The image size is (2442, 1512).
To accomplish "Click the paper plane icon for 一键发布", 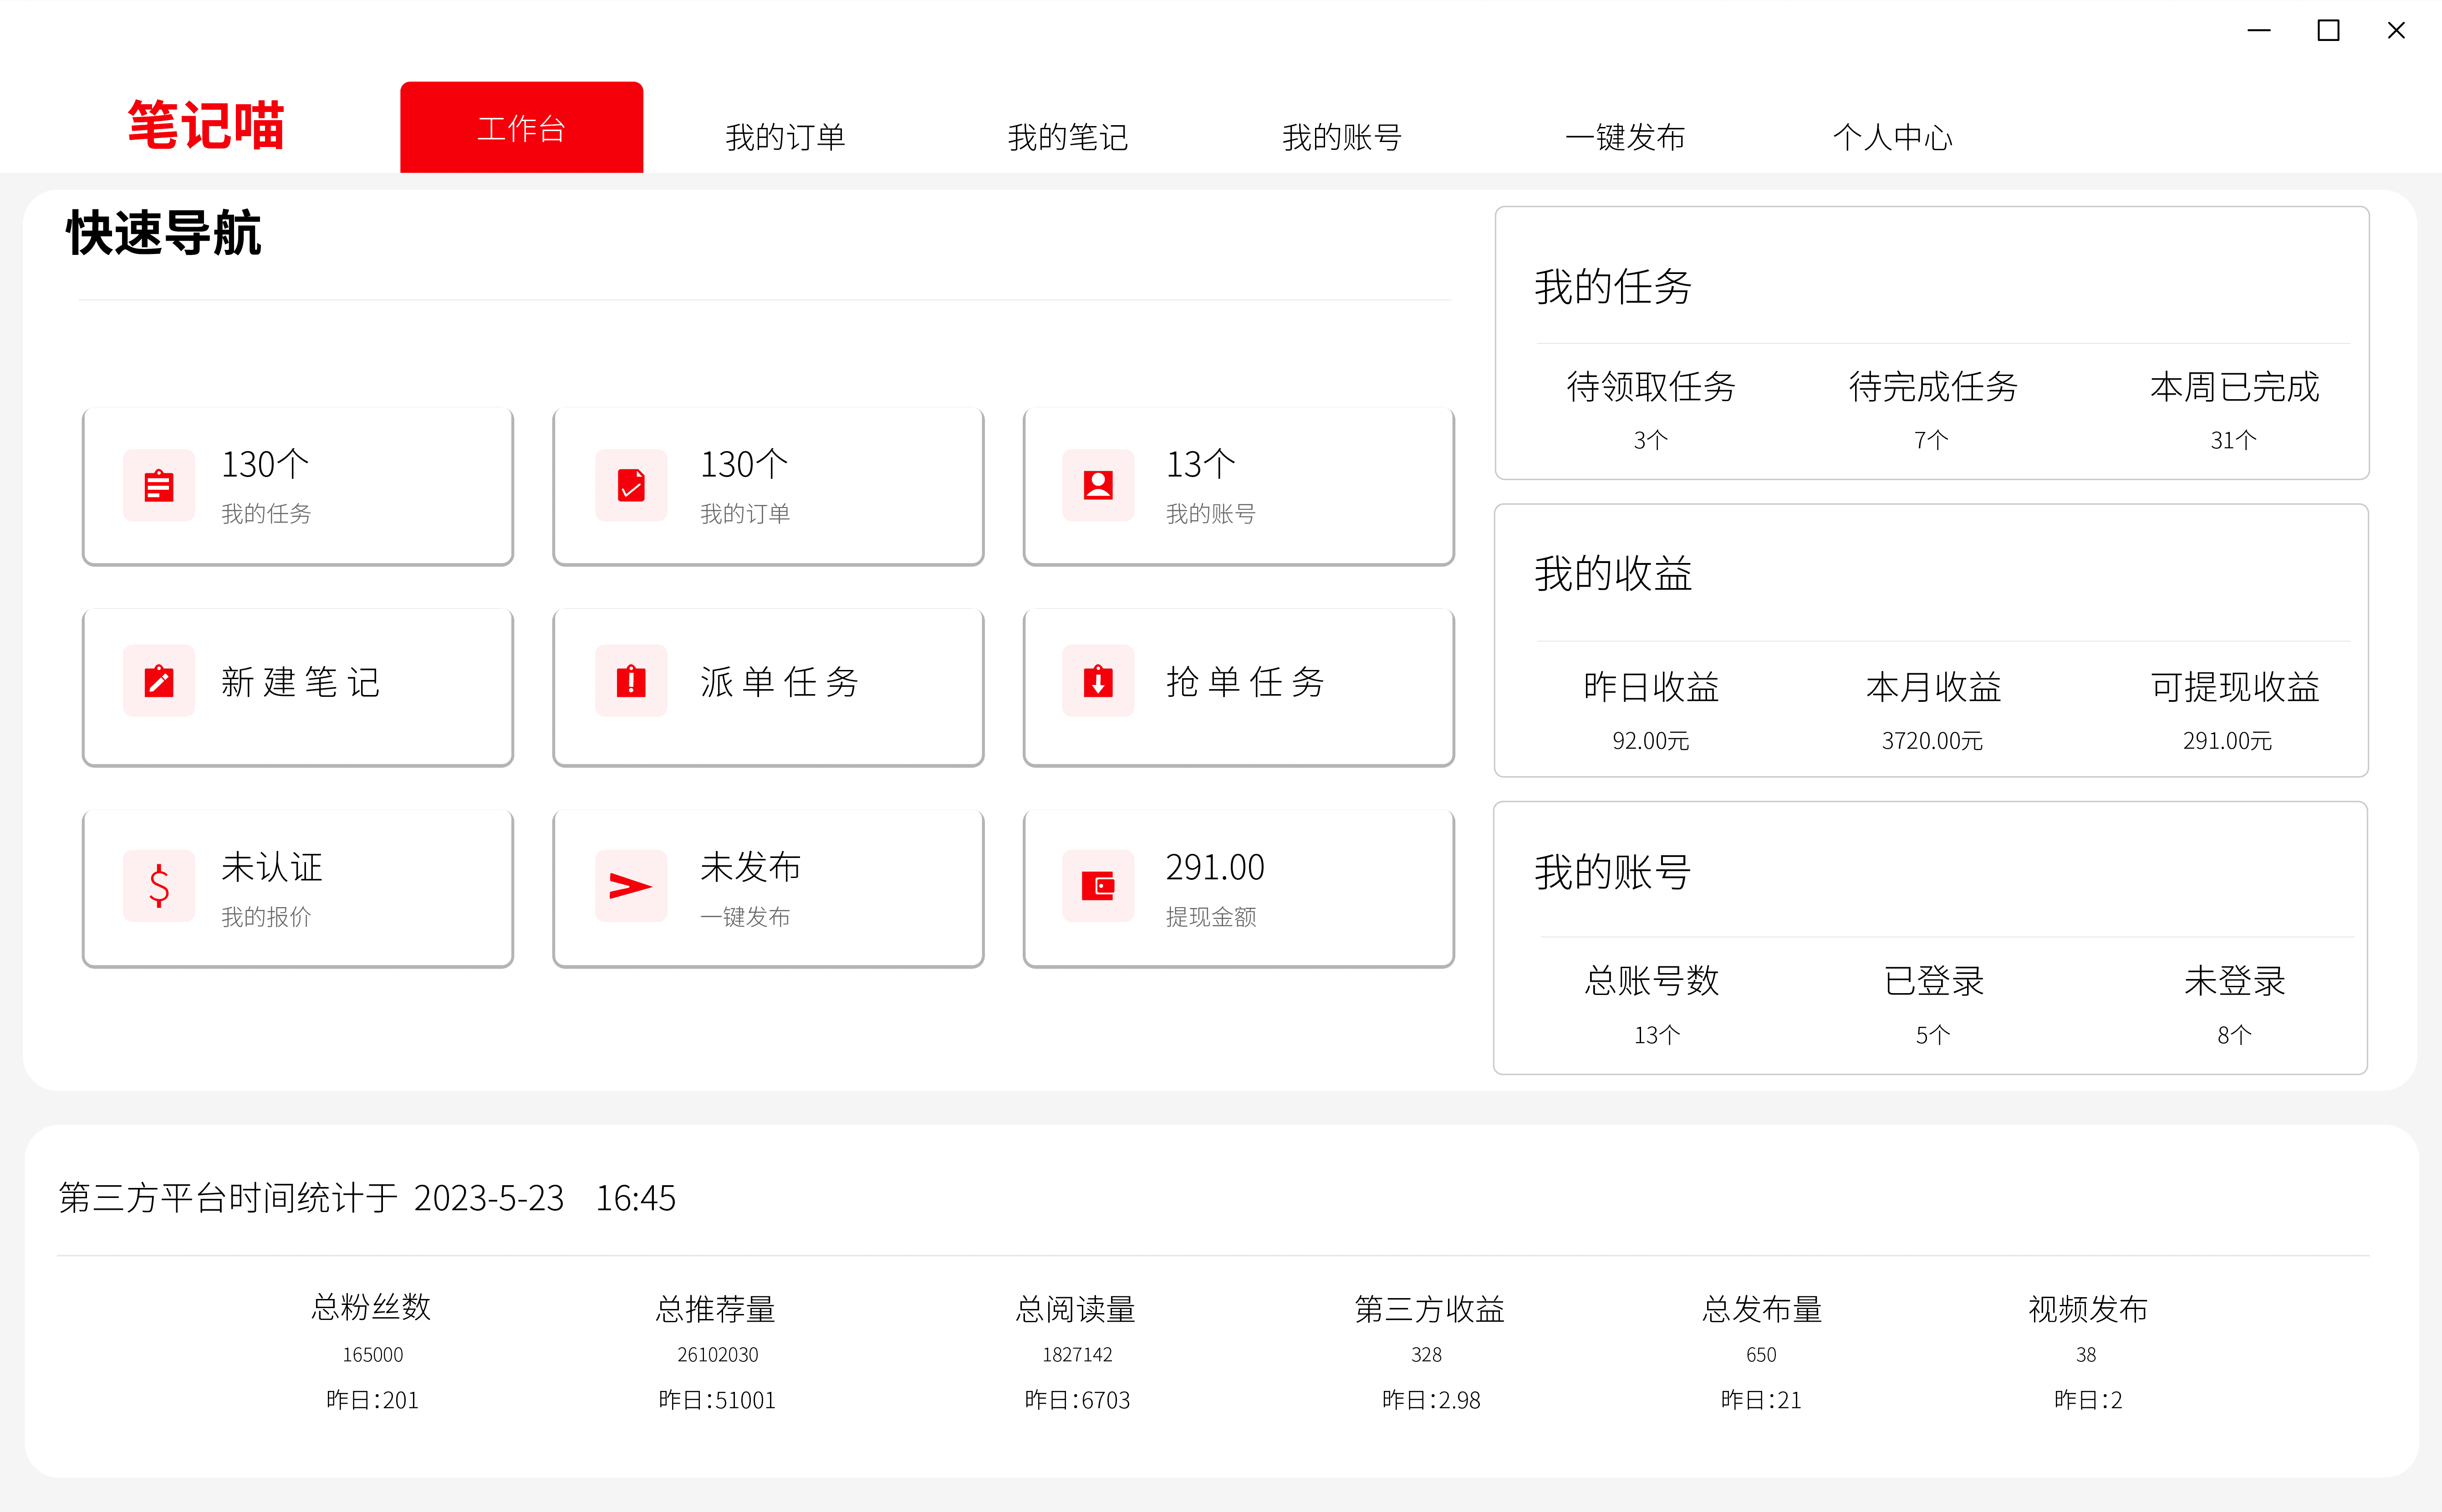I will click(x=630, y=886).
